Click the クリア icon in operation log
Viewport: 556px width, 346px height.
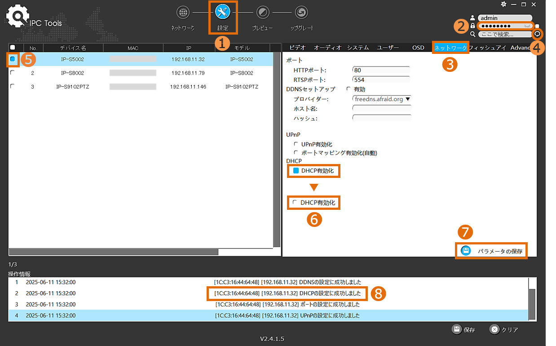[x=494, y=329]
